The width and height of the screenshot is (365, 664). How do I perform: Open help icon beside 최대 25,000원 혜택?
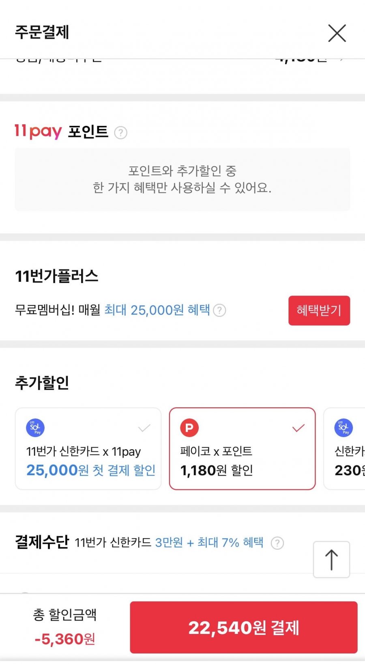pyautogui.click(x=219, y=310)
